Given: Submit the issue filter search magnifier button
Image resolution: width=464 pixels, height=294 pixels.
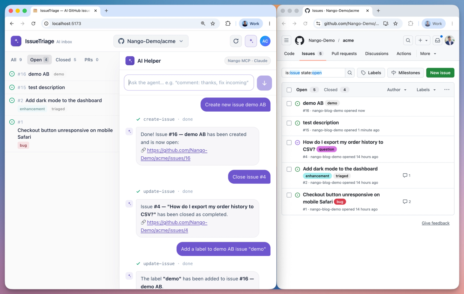Looking at the screenshot, I should click(x=350, y=73).
